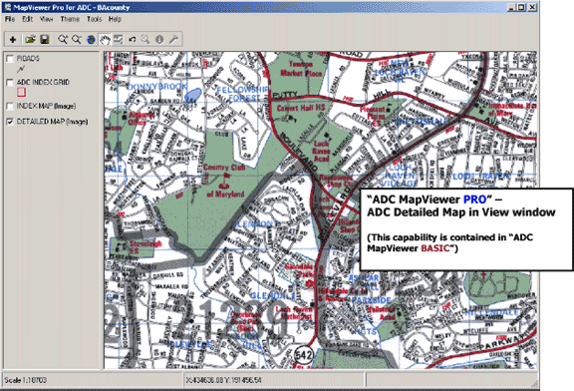Click the red ADC index grid symbol swatch
Image resolution: width=574 pixels, height=391 pixels.
[21, 92]
